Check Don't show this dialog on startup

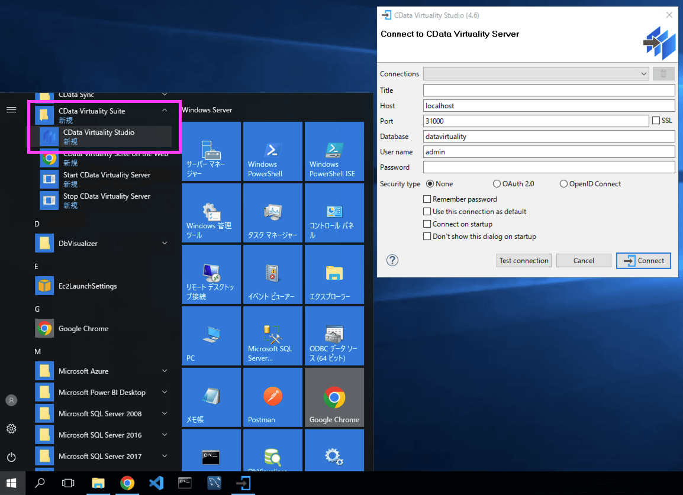point(427,237)
